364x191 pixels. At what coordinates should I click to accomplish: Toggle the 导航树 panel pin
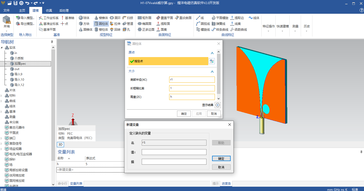pos(52,42)
